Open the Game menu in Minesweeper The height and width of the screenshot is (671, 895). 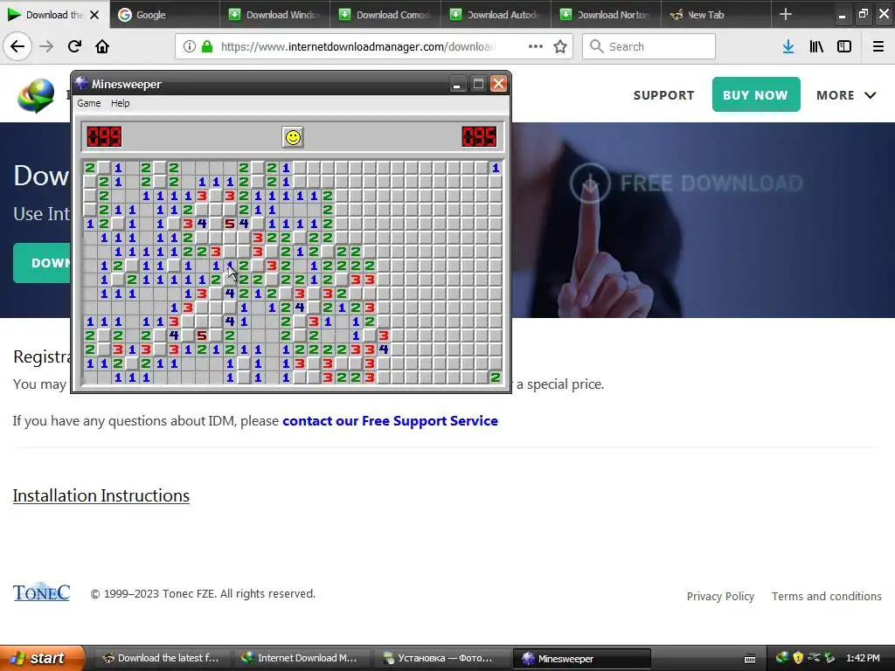point(89,103)
